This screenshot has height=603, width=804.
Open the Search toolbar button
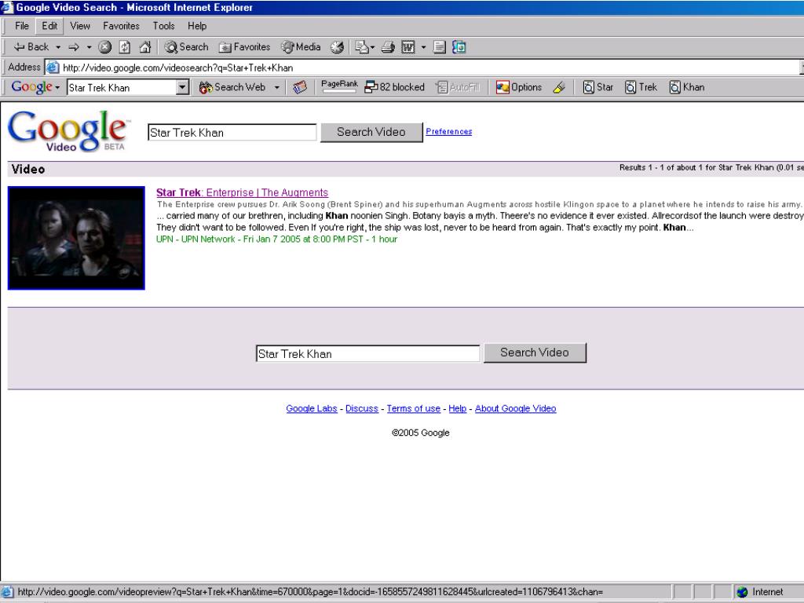coord(186,47)
